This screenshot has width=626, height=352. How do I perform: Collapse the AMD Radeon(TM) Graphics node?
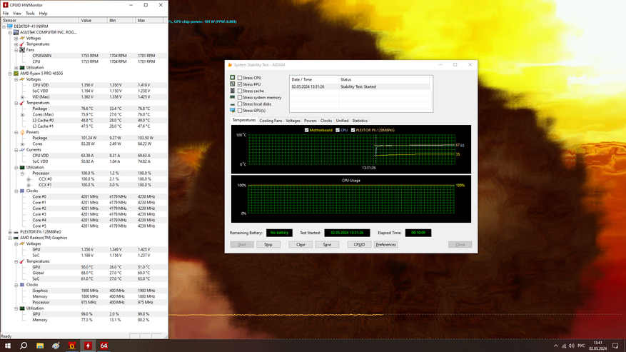click(10, 238)
